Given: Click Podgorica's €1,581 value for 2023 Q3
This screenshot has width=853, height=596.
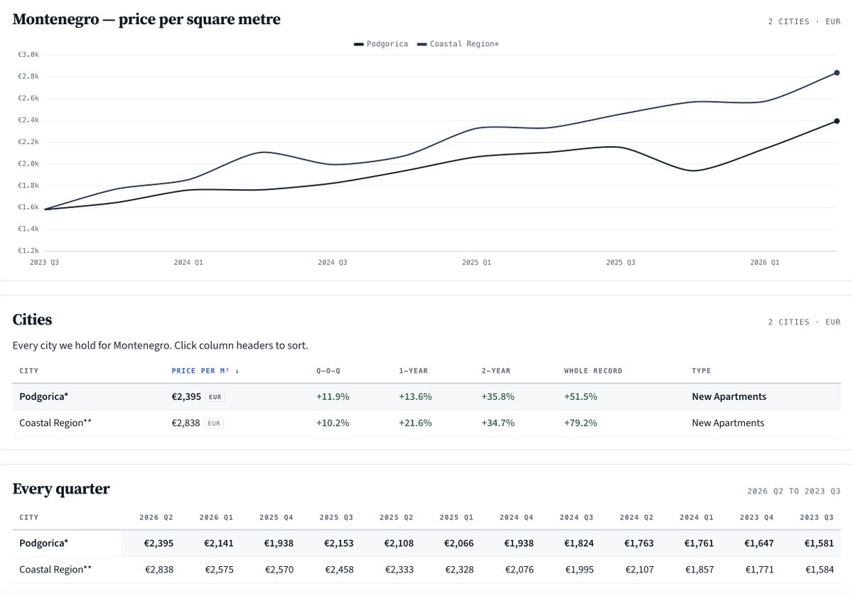Looking at the screenshot, I should click(x=819, y=543).
